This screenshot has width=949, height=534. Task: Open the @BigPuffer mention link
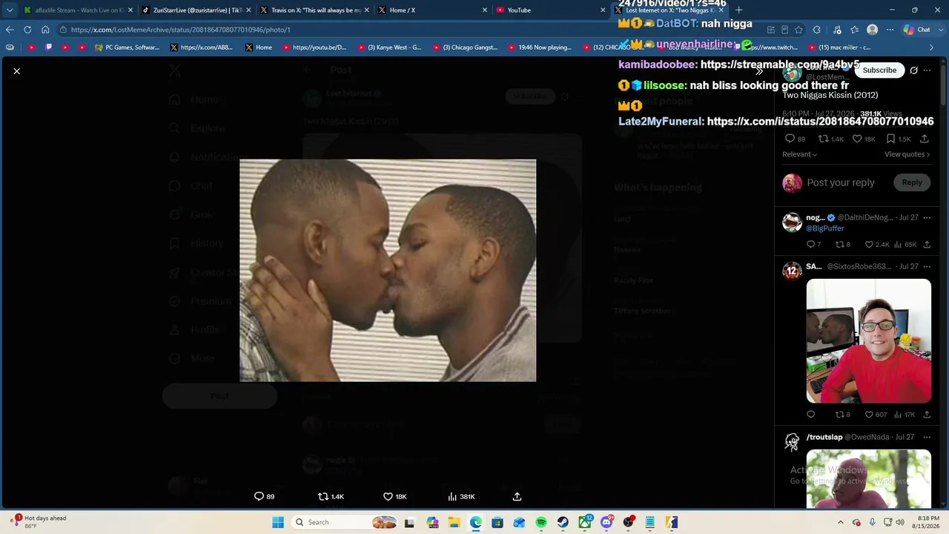[825, 228]
